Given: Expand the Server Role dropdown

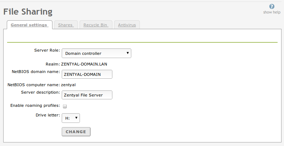Looking at the screenshot, I should pyautogui.click(x=96, y=53).
